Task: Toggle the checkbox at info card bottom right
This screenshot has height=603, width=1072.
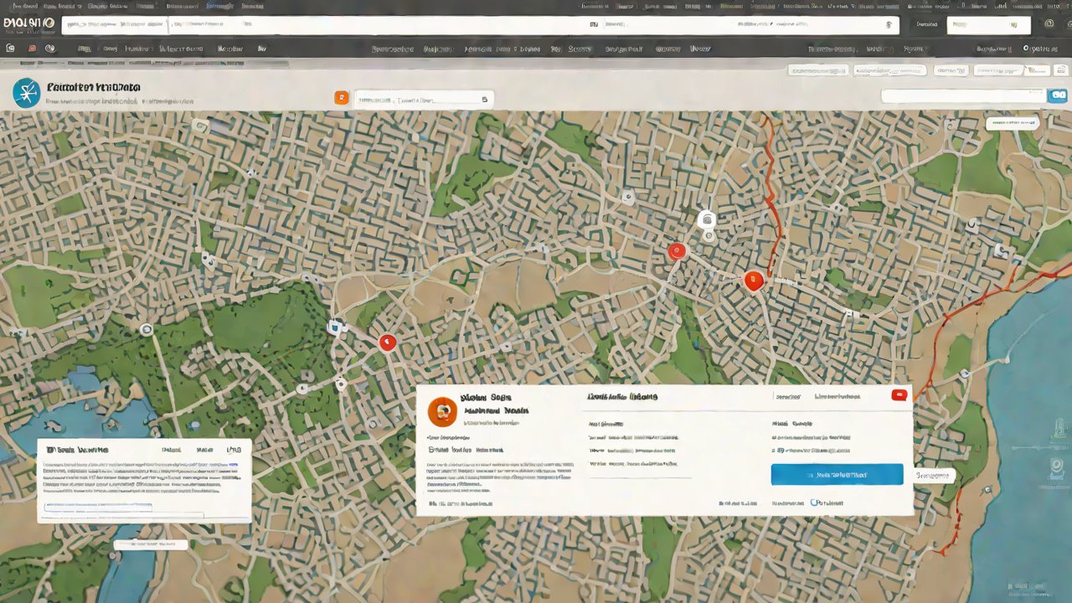Action: [x=813, y=503]
